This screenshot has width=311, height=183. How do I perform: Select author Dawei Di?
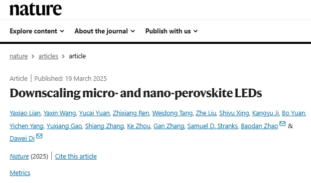[22, 138]
